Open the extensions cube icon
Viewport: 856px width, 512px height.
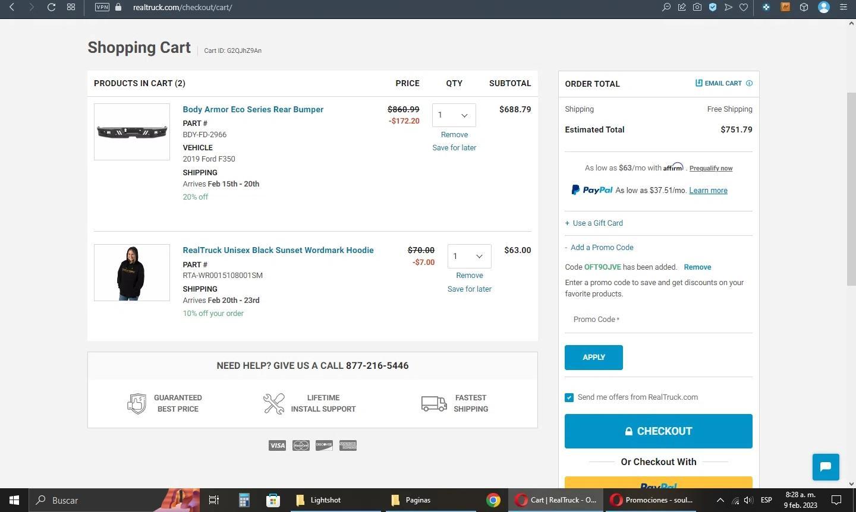(x=804, y=7)
